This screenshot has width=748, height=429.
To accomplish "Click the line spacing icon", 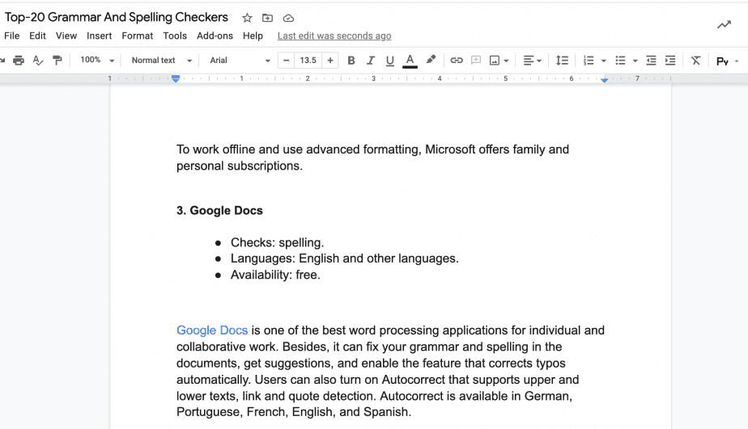I will click(x=562, y=61).
